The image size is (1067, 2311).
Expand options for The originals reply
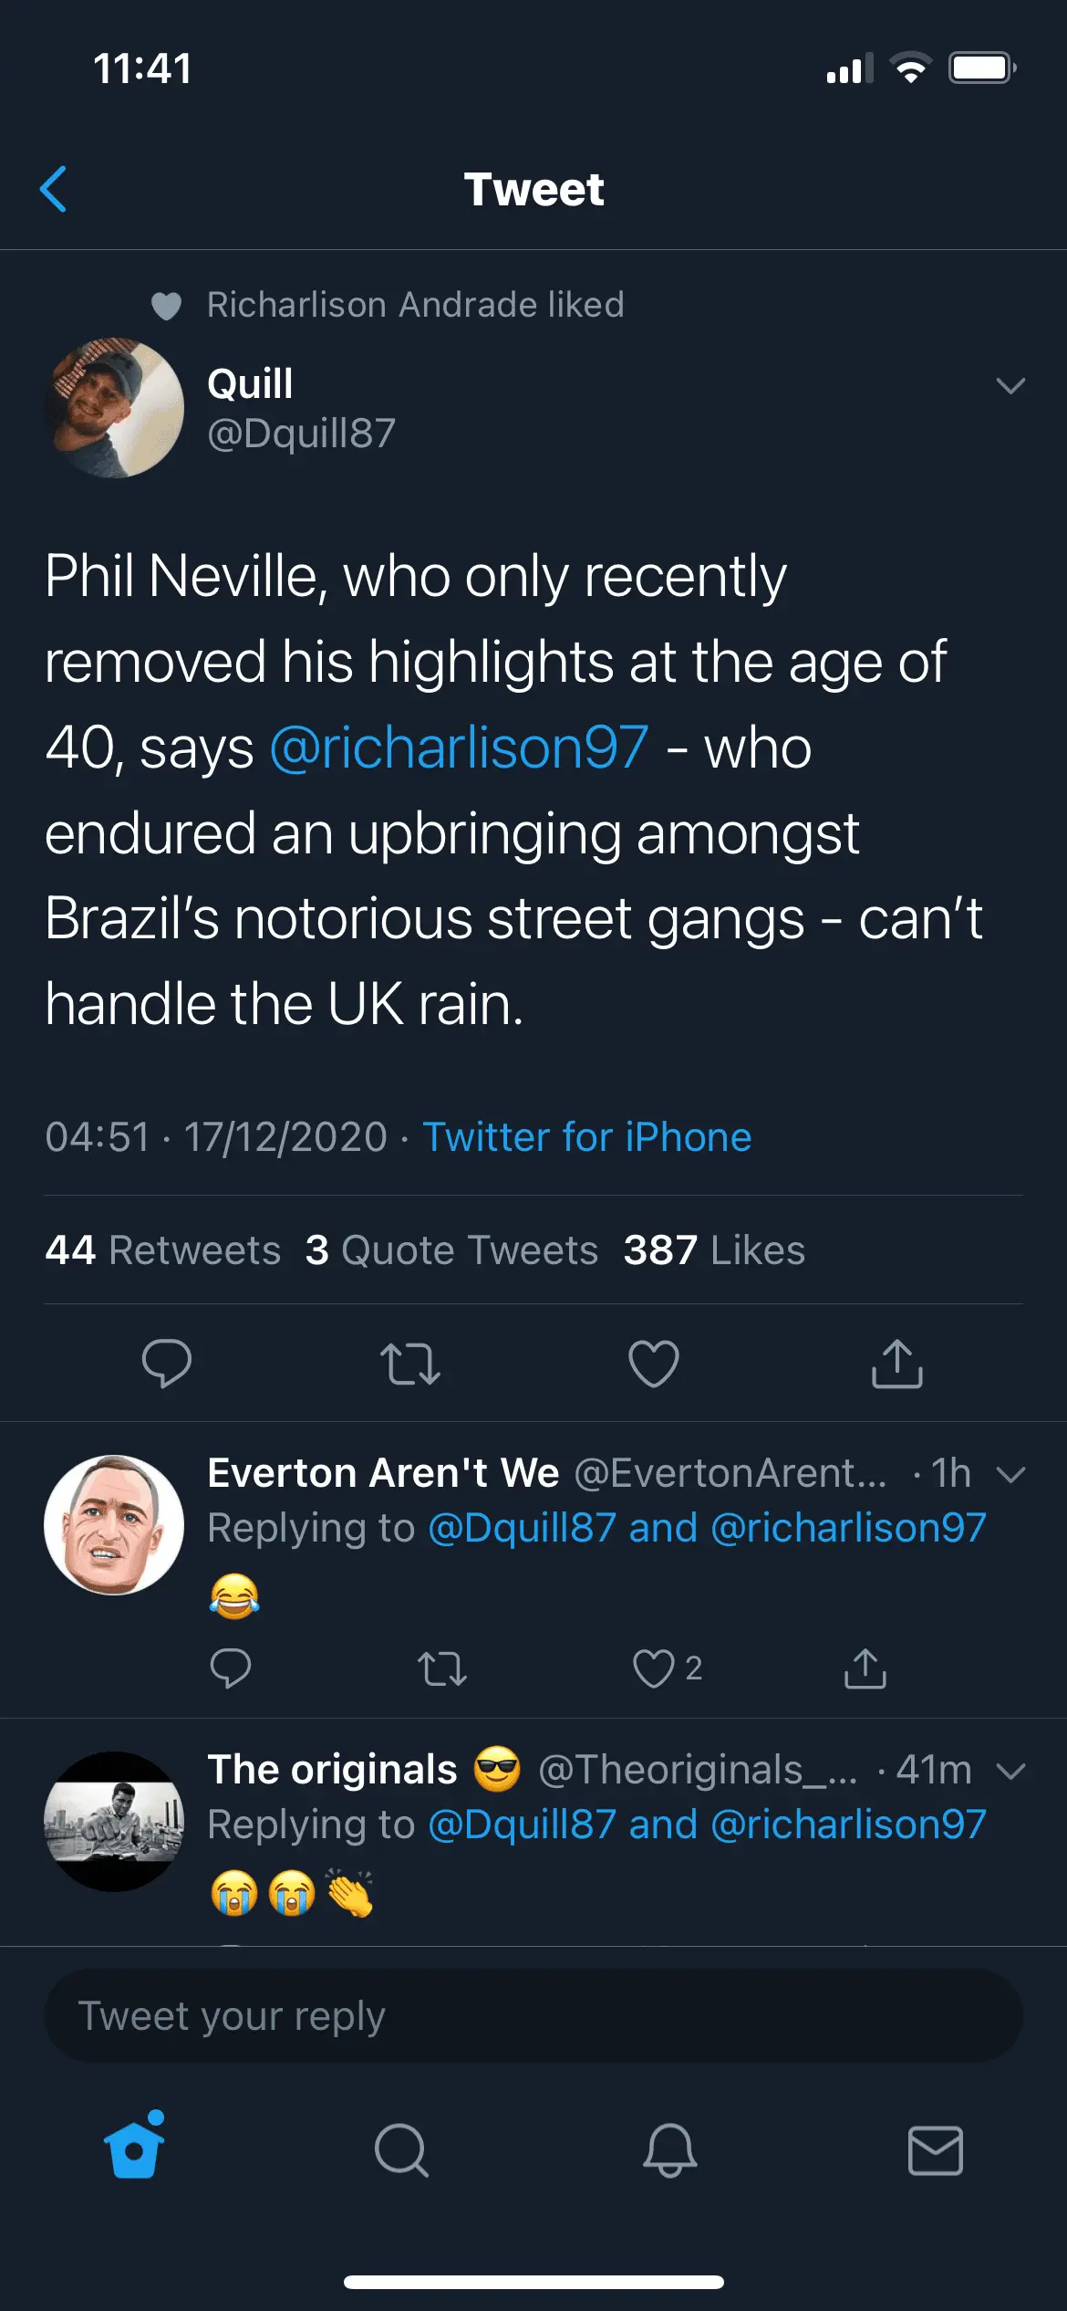point(1011,1771)
